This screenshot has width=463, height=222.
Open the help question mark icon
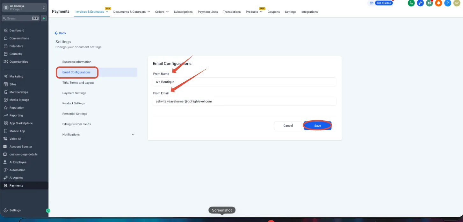point(447,3)
